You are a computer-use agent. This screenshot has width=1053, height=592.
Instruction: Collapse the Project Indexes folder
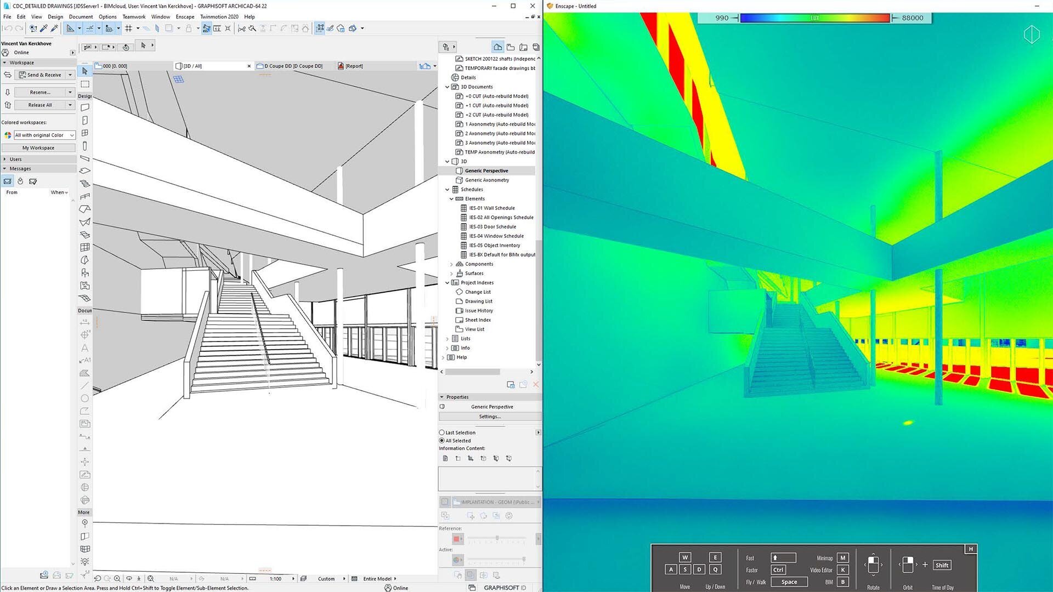tap(447, 283)
